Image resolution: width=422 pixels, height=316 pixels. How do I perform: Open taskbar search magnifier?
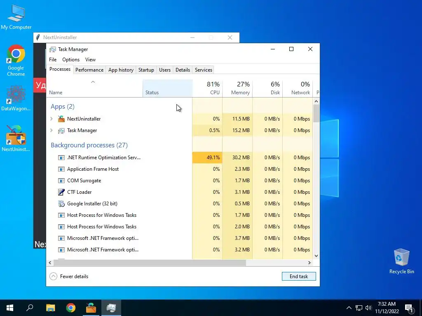tap(30, 308)
